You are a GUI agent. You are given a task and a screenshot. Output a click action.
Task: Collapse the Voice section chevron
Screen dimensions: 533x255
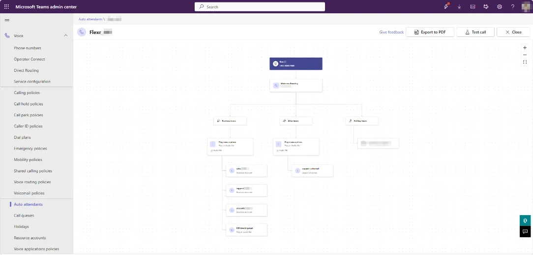pos(65,35)
